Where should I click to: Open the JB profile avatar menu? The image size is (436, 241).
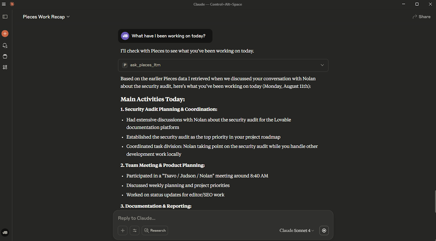point(5,232)
